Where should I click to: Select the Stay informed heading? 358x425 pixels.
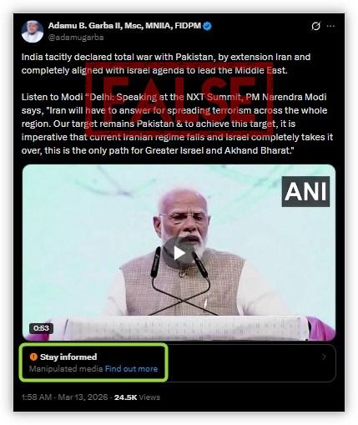(68, 357)
